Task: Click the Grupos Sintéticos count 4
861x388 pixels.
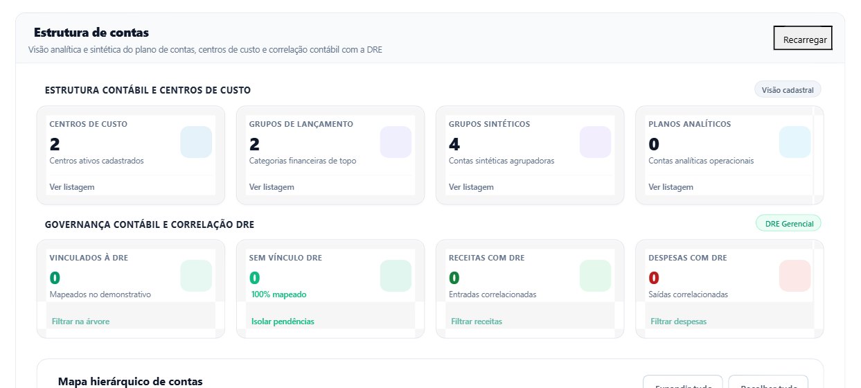Action: [x=454, y=144]
